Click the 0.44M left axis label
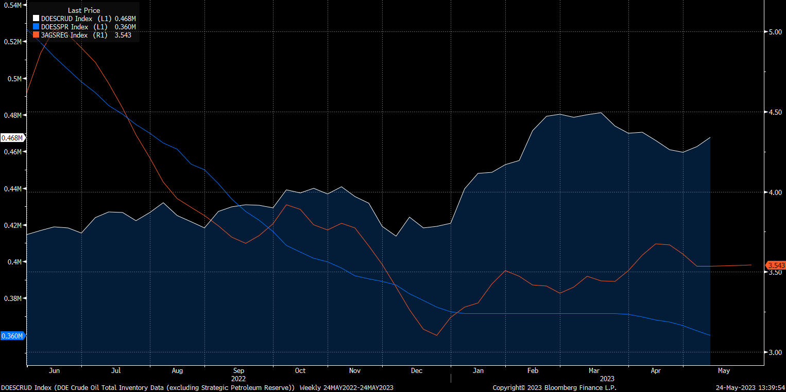Viewport: 786px width, 392px height. [12, 189]
